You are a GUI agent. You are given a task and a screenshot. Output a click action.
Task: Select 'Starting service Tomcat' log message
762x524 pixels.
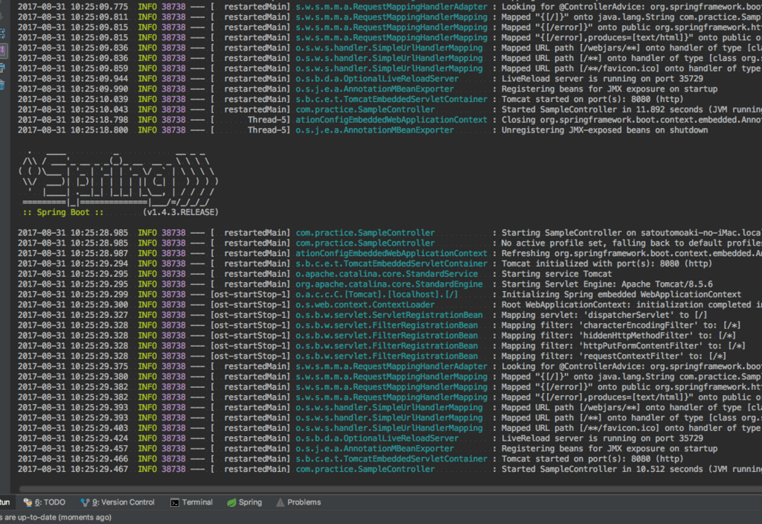pos(557,274)
